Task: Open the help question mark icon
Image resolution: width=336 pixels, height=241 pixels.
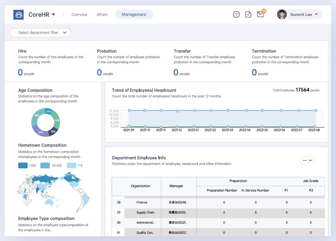Action: [236, 15]
